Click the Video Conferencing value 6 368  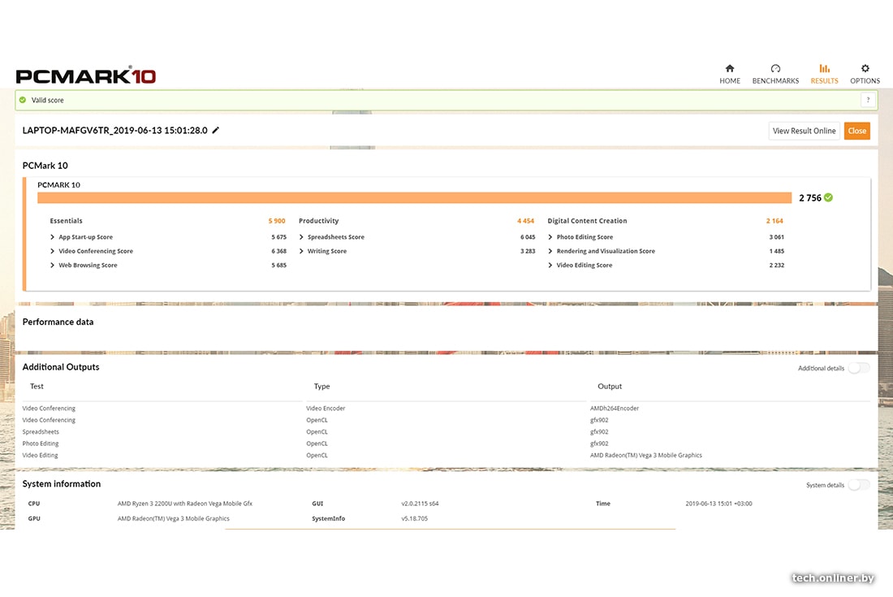pyautogui.click(x=278, y=251)
